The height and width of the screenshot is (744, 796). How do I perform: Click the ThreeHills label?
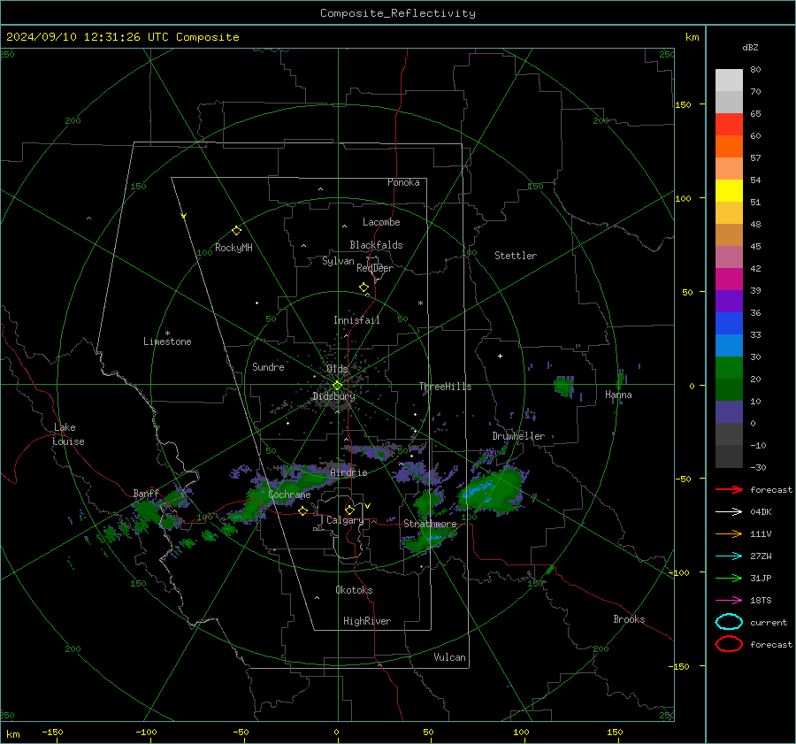point(445,387)
